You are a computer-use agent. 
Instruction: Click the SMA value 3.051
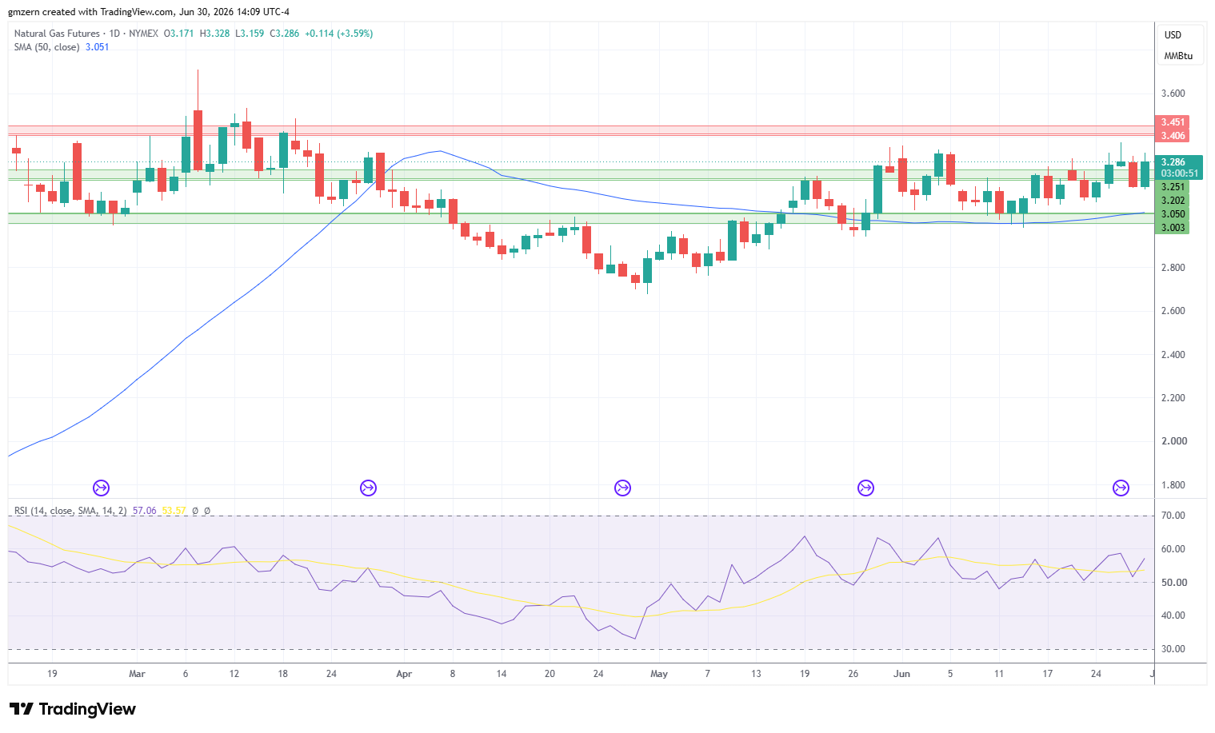click(x=98, y=47)
